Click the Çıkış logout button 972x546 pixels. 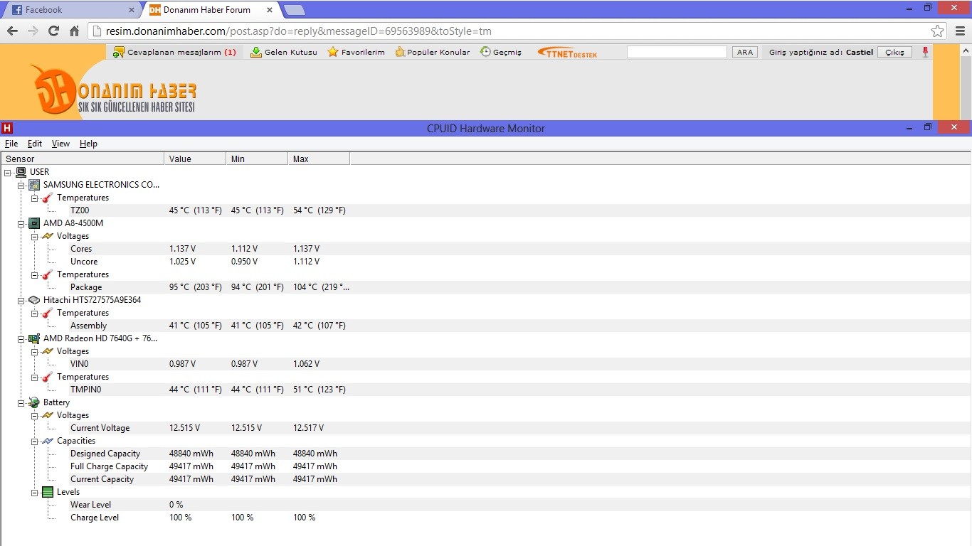click(x=894, y=52)
